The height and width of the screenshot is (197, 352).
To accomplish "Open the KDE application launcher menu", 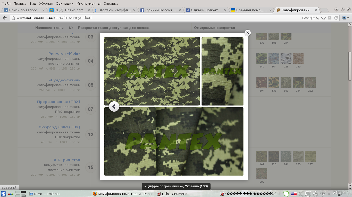I will pos(3,194).
